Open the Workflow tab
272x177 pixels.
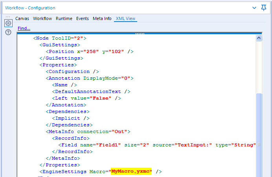click(42, 18)
